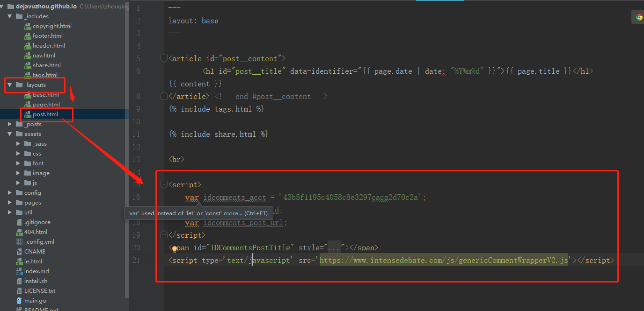Click the ie.html file icon
The height and width of the screenshot is (311, 644).
19,262
